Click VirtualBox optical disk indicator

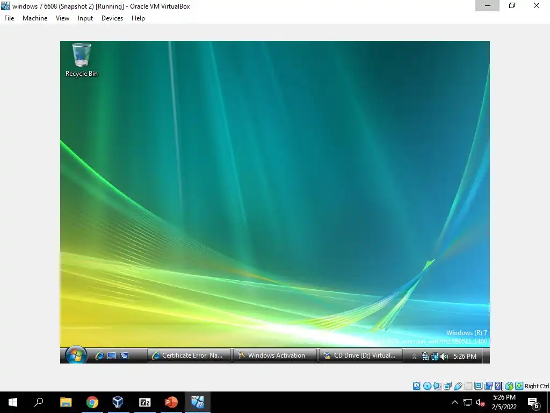point(427,386)
